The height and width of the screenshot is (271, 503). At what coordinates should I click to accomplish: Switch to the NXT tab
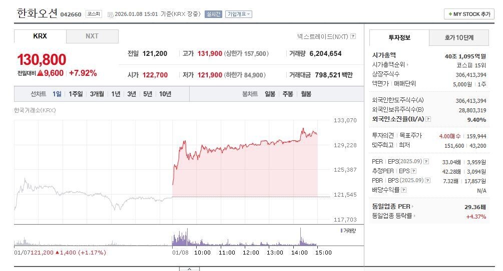point(92,36)
